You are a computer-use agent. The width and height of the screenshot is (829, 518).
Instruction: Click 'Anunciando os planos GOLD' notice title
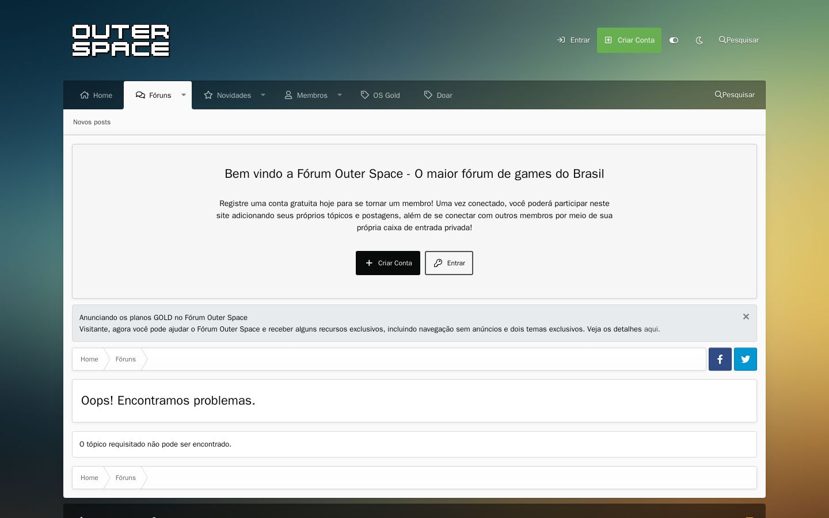163,318
